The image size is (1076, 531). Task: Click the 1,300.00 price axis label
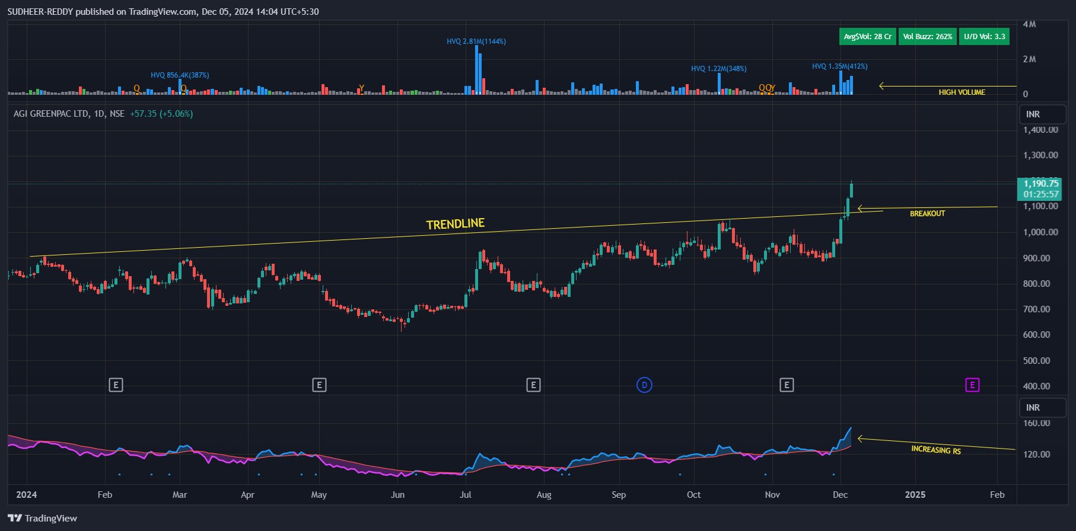click(x=1040, y=155)
